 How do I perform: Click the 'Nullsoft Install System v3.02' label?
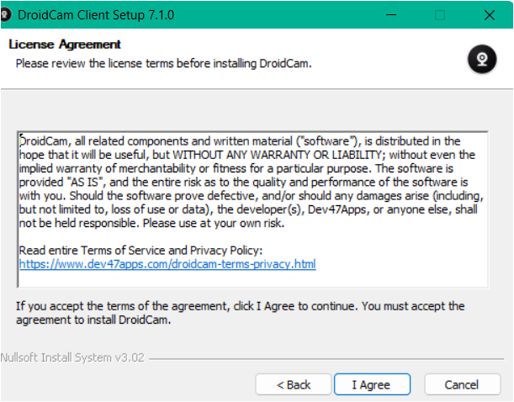pos(72,357)
